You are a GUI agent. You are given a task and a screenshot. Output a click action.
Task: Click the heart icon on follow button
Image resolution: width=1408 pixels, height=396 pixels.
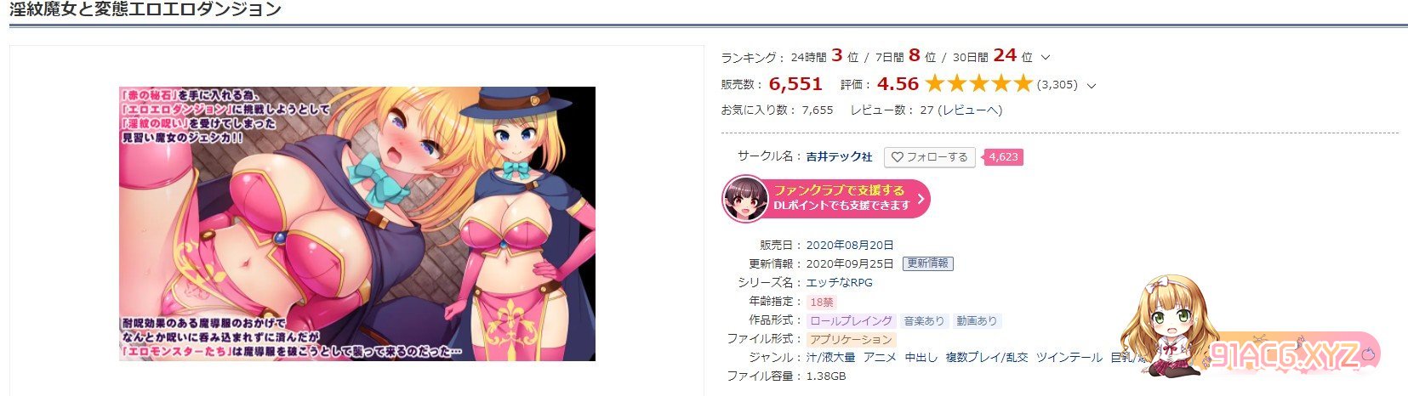pyautogui.click(x=897, y=157)
